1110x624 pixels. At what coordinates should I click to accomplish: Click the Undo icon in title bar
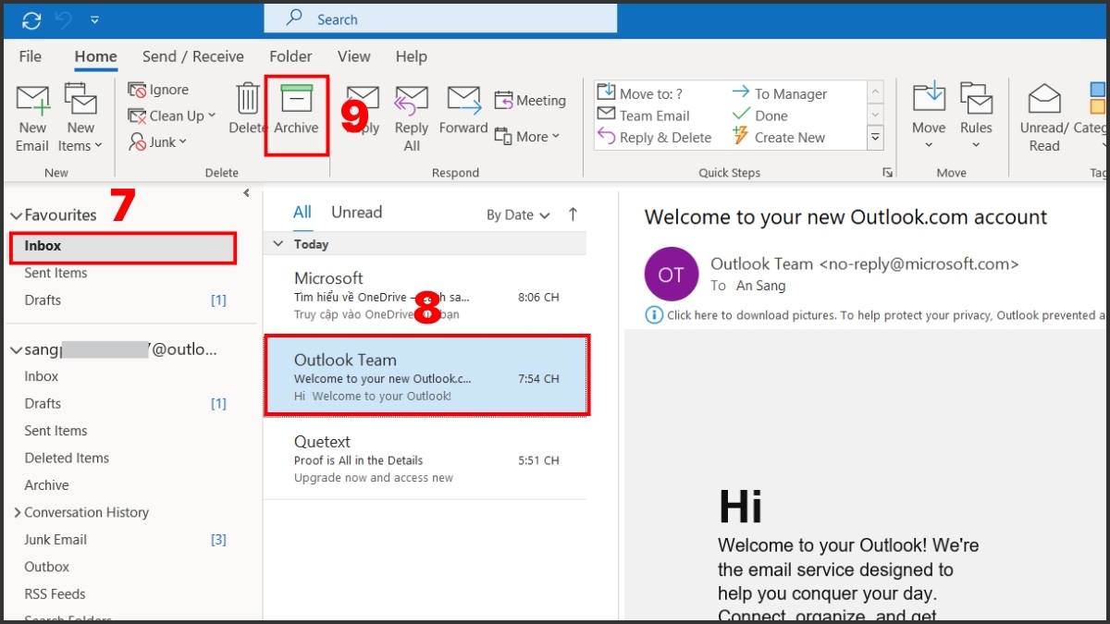(x=63, y=18)
